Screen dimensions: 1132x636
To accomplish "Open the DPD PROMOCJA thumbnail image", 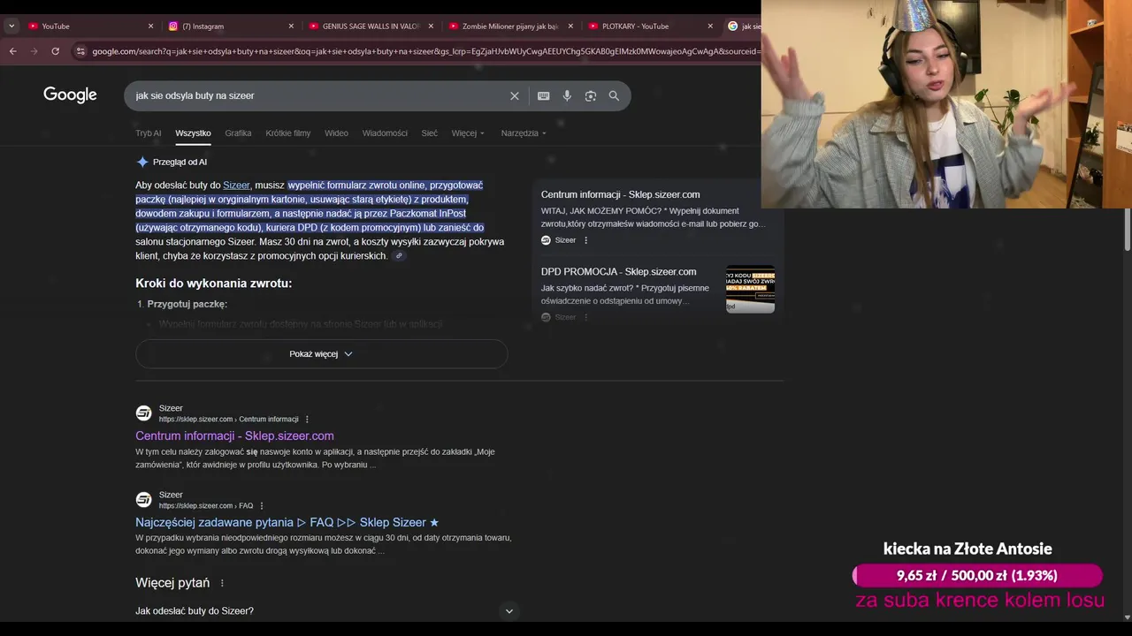I will 750,289.
